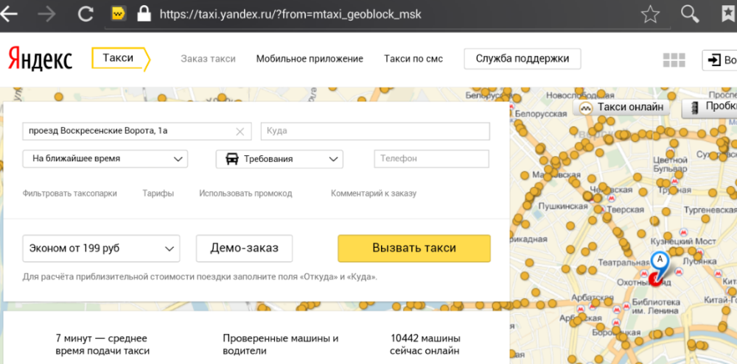Toggle the Такси онлайн map button
Image resolution: width=737 pixels, height=364 pixels.
tap(621, 107)
